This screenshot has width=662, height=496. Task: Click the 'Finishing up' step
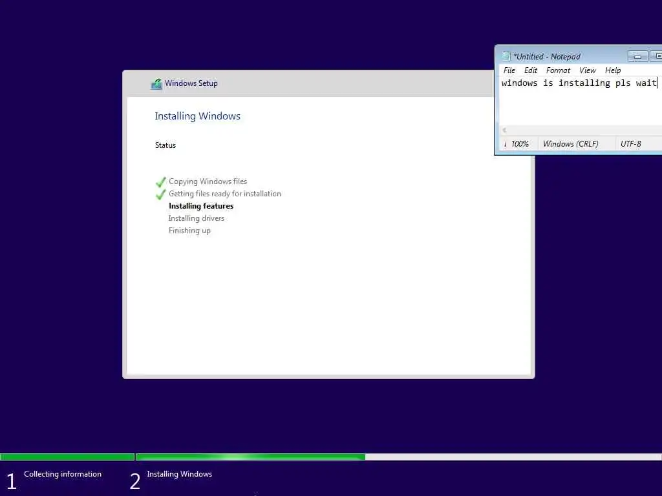[x=189, y=231]
